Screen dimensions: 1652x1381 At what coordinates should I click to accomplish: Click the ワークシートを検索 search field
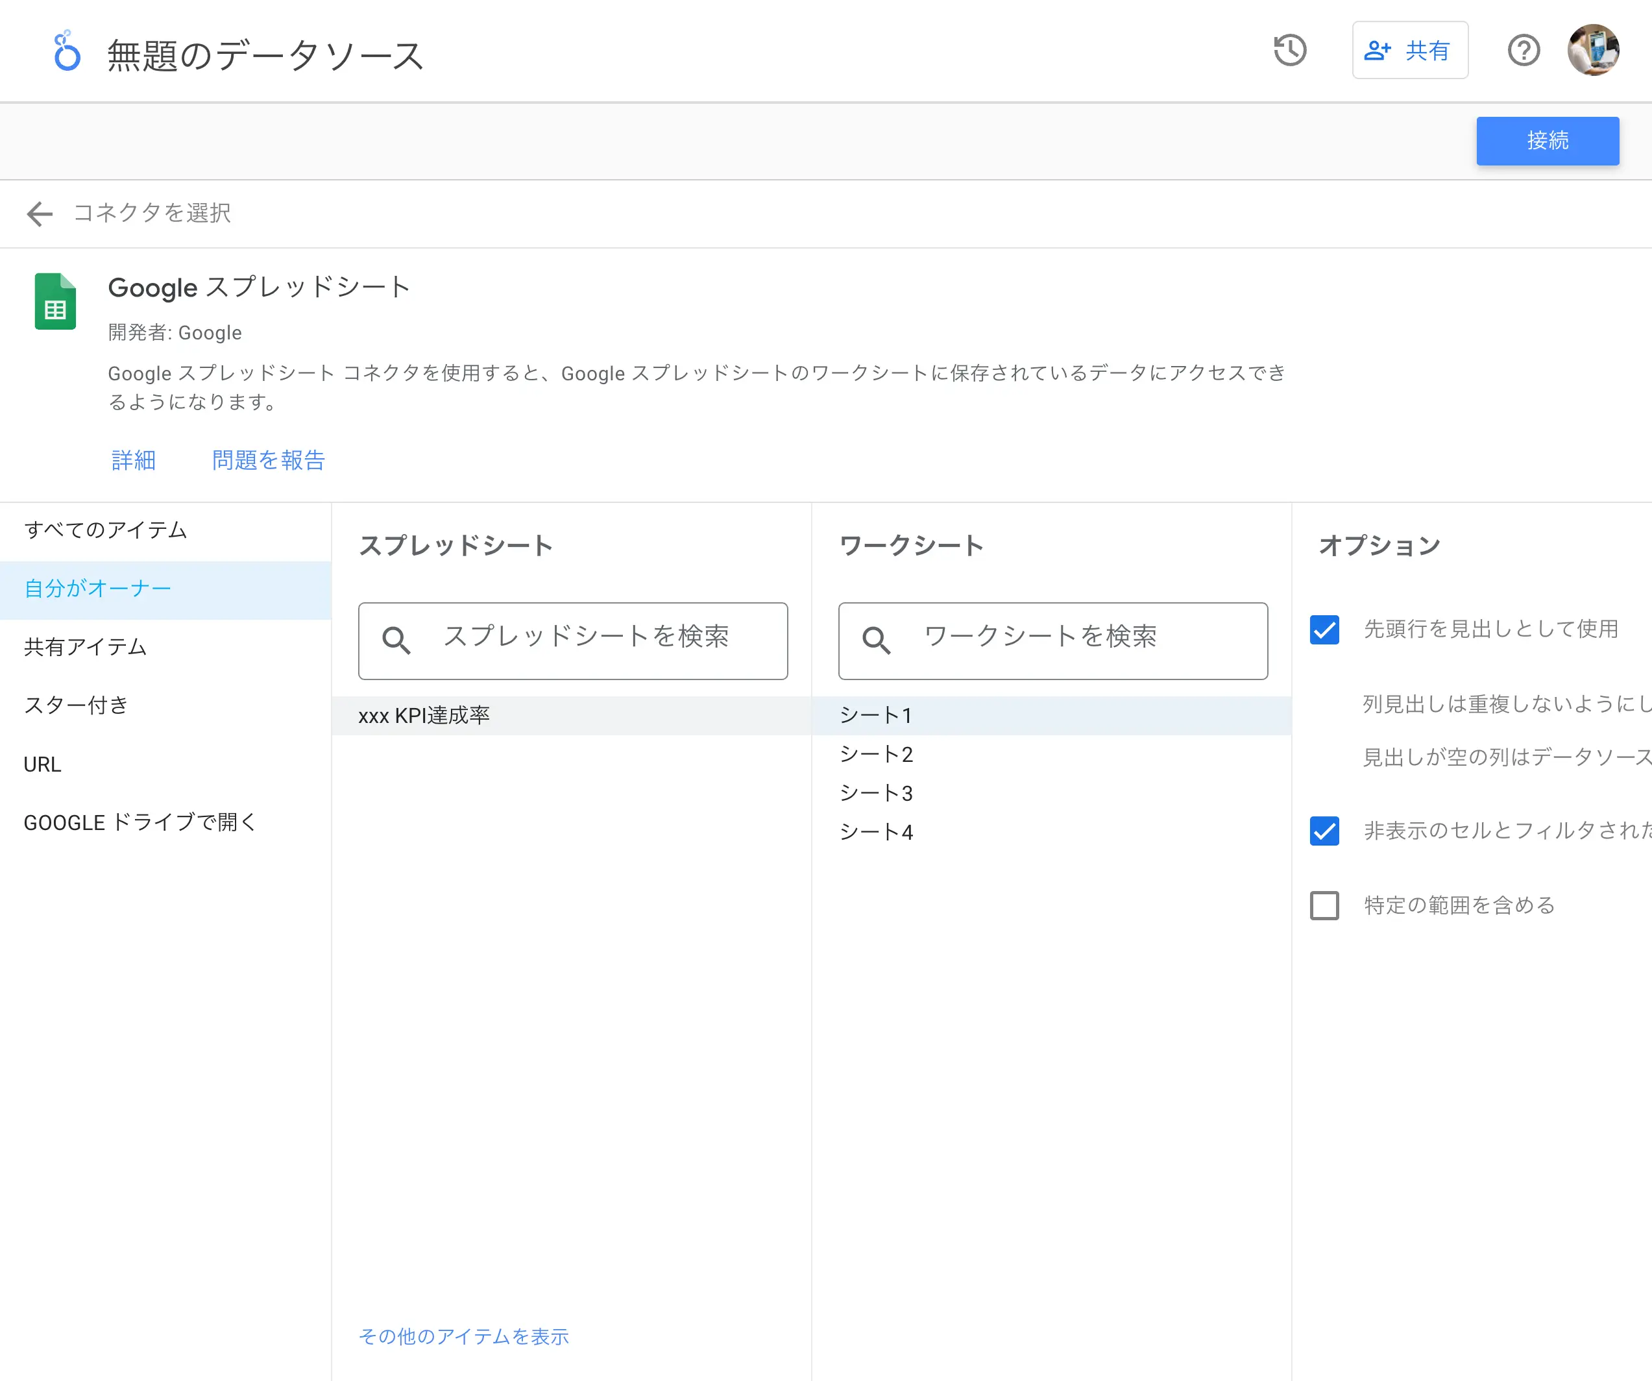coord(1052,641)
